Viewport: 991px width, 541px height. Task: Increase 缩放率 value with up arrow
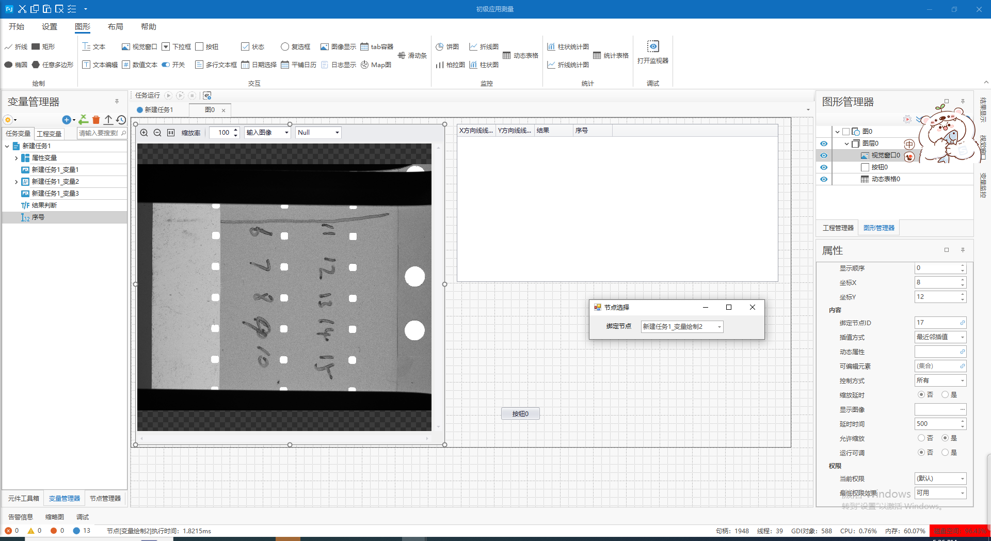coord(236,130)
